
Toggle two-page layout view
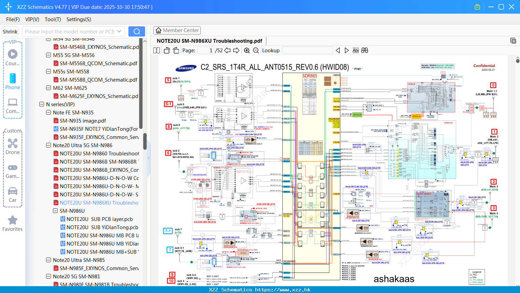click(x=156, y=50)
